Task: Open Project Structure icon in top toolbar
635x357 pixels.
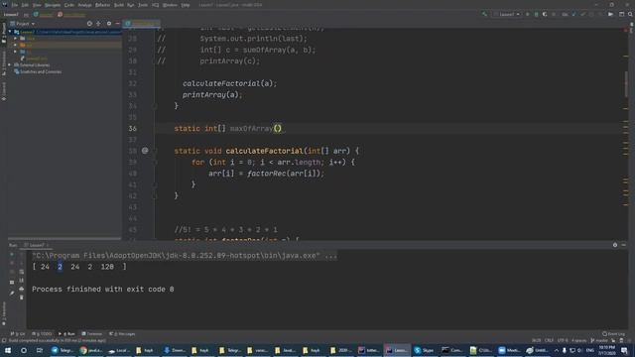Action: tap(622, 14)
